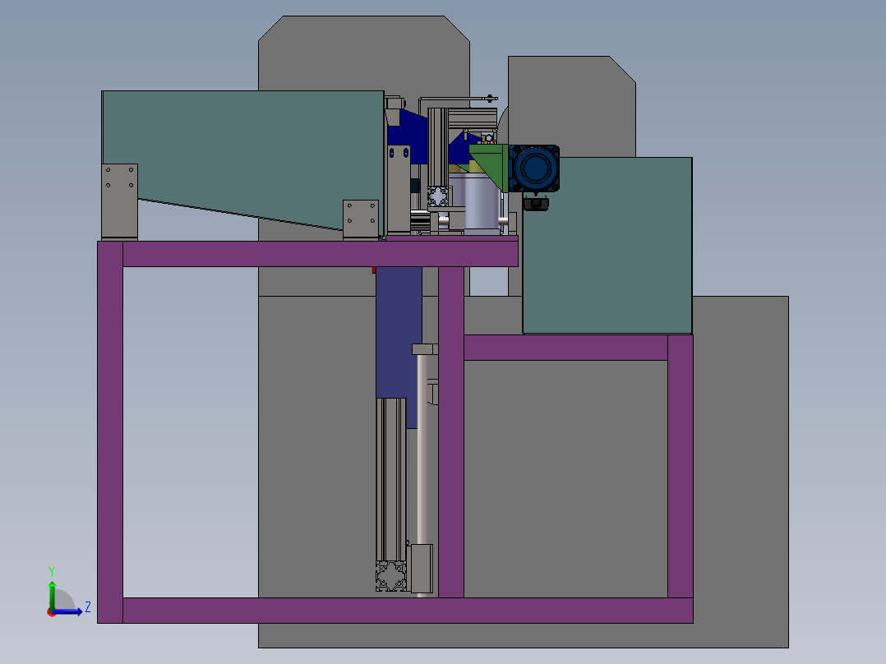Select the purple frame's long top beam

pyautogui.click(x=320, y=254)
